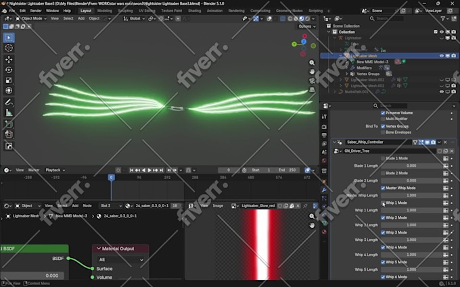Open the Render menu
The height and width of the screenshot is (287, 460).
point(36,11)
